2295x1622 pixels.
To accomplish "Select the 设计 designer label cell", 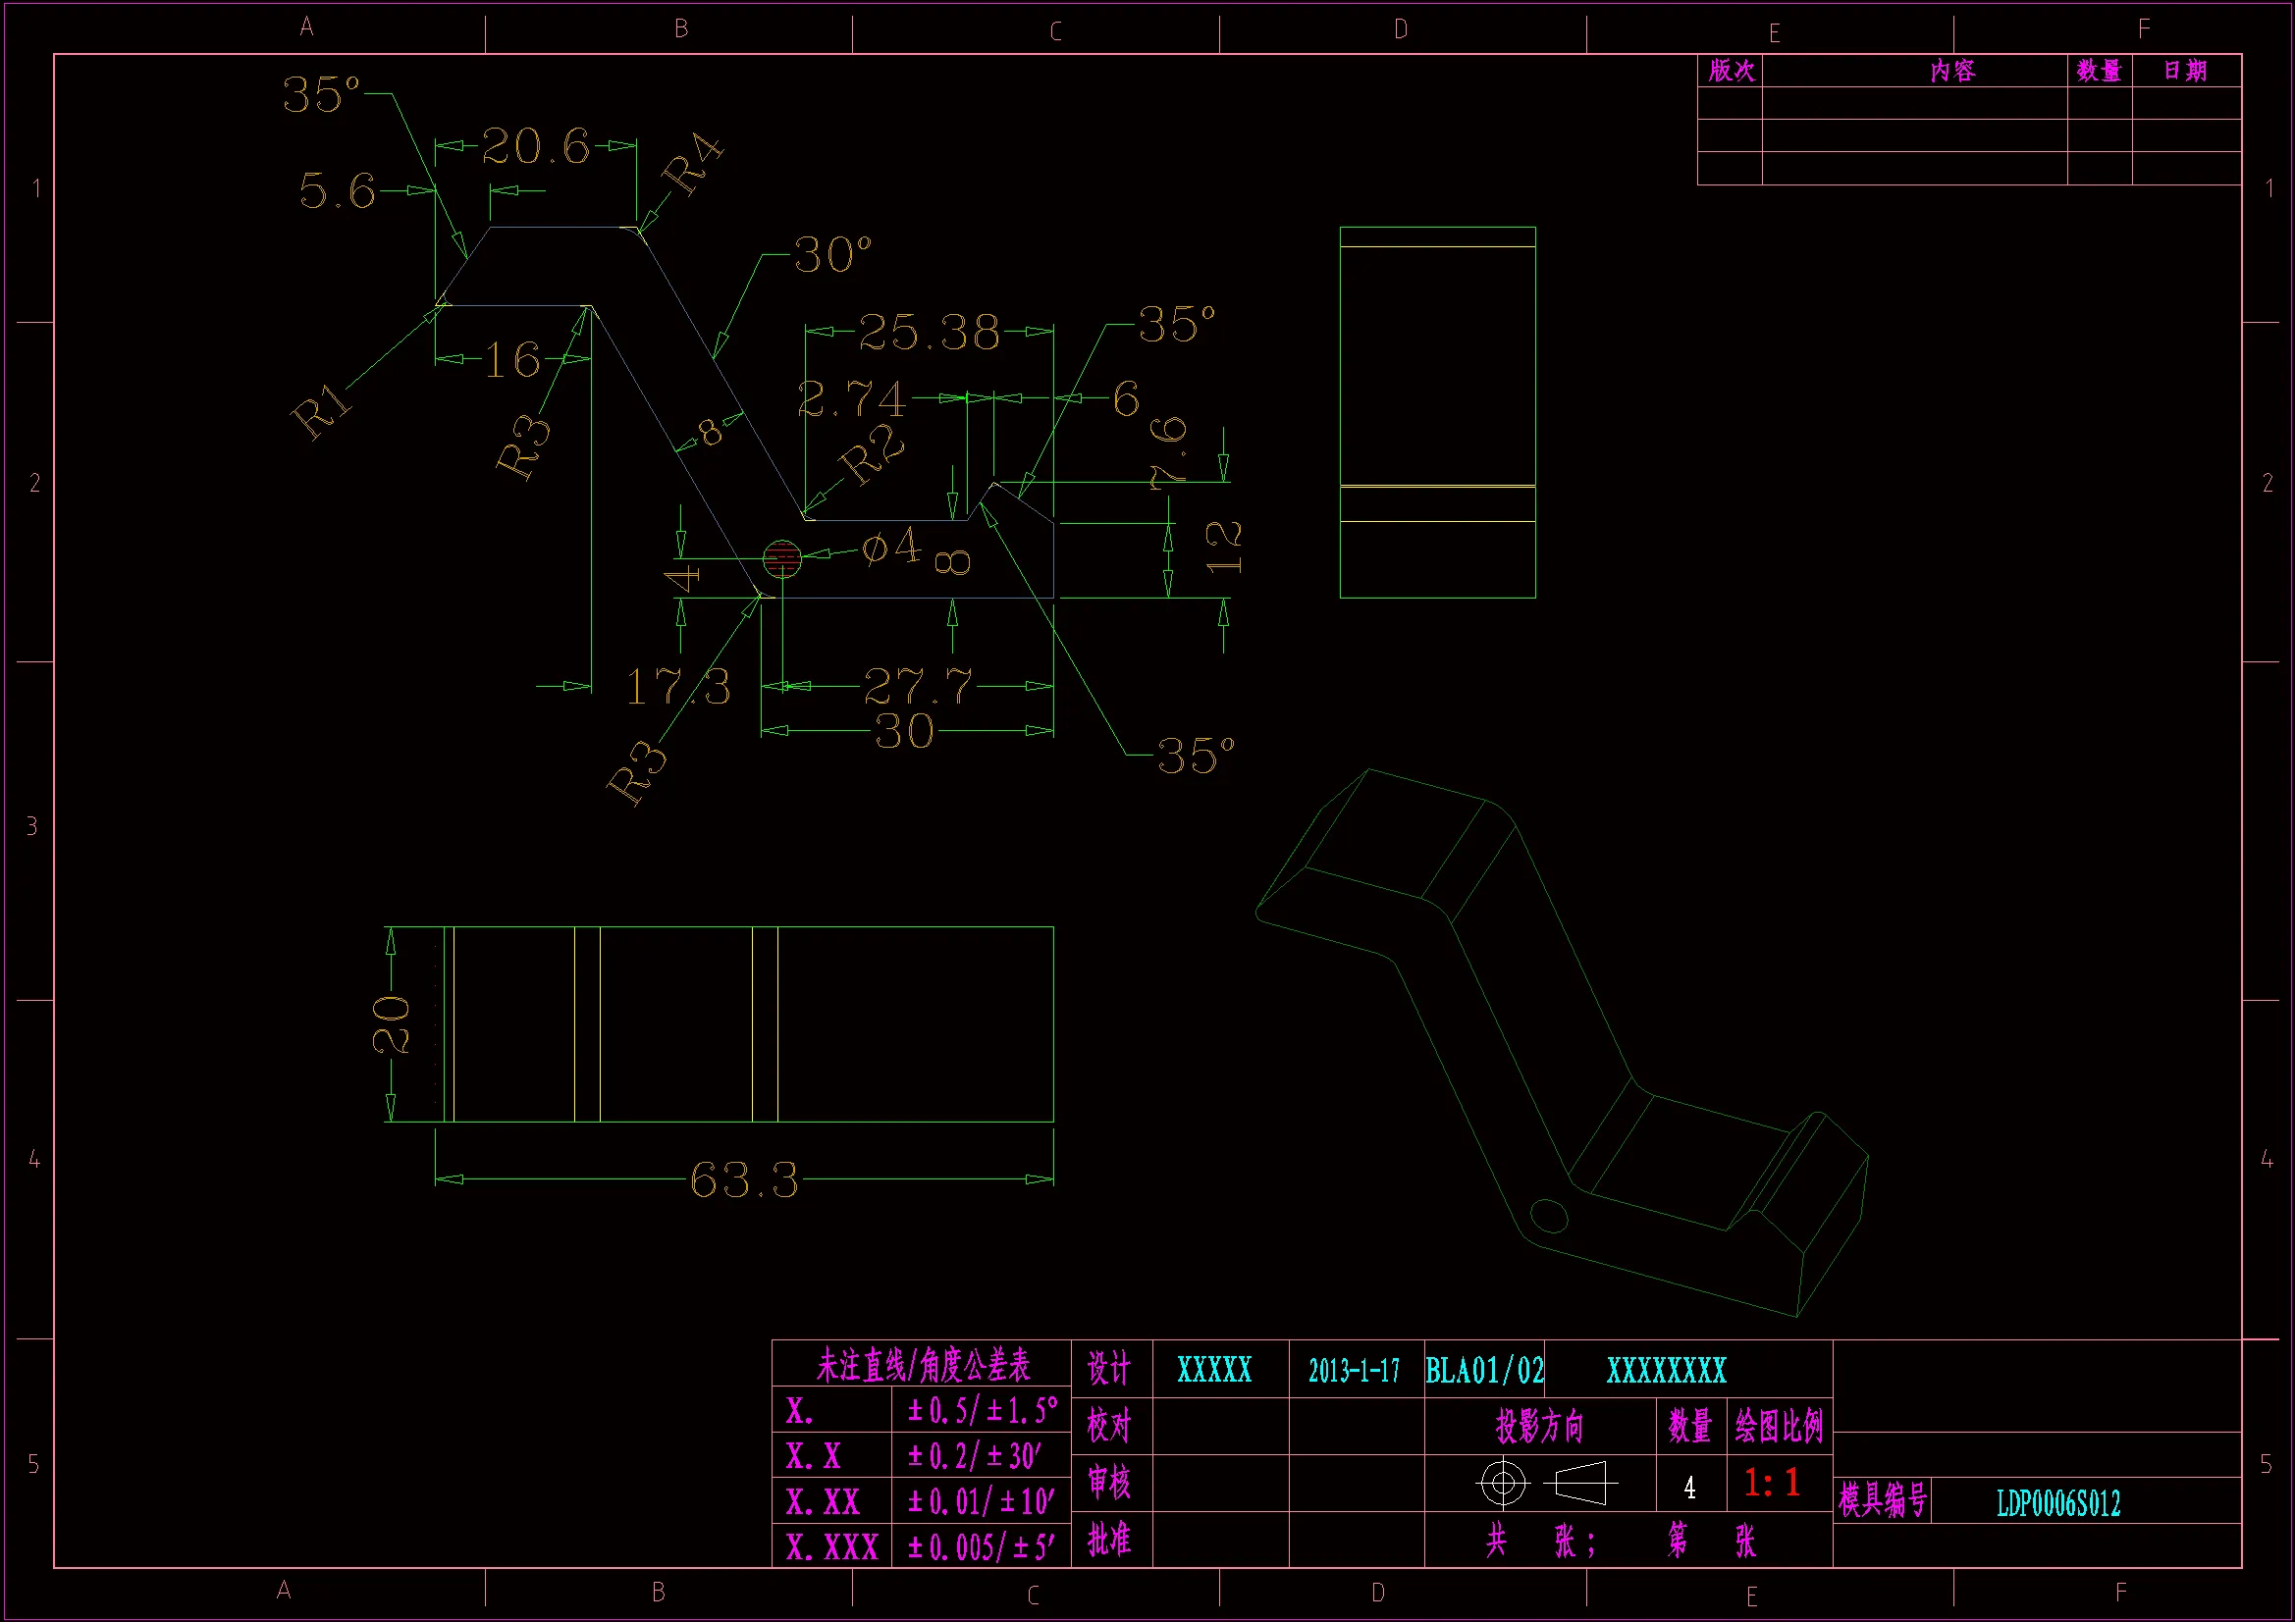I will pyautogui.click(x=1109, y=1368).
